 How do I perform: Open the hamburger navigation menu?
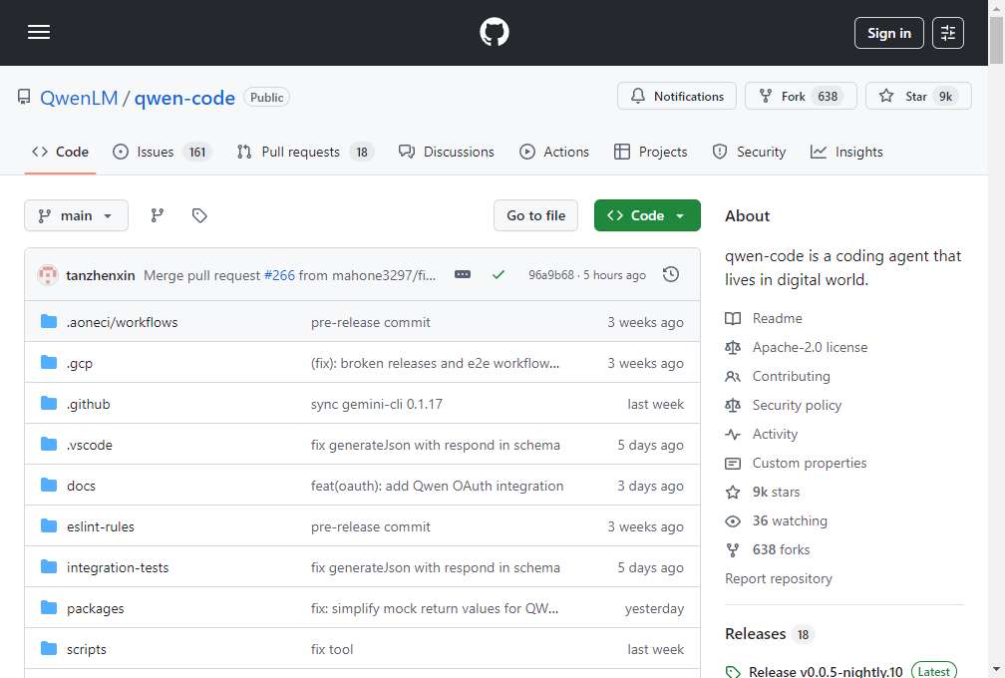click(x=39, y=33)
